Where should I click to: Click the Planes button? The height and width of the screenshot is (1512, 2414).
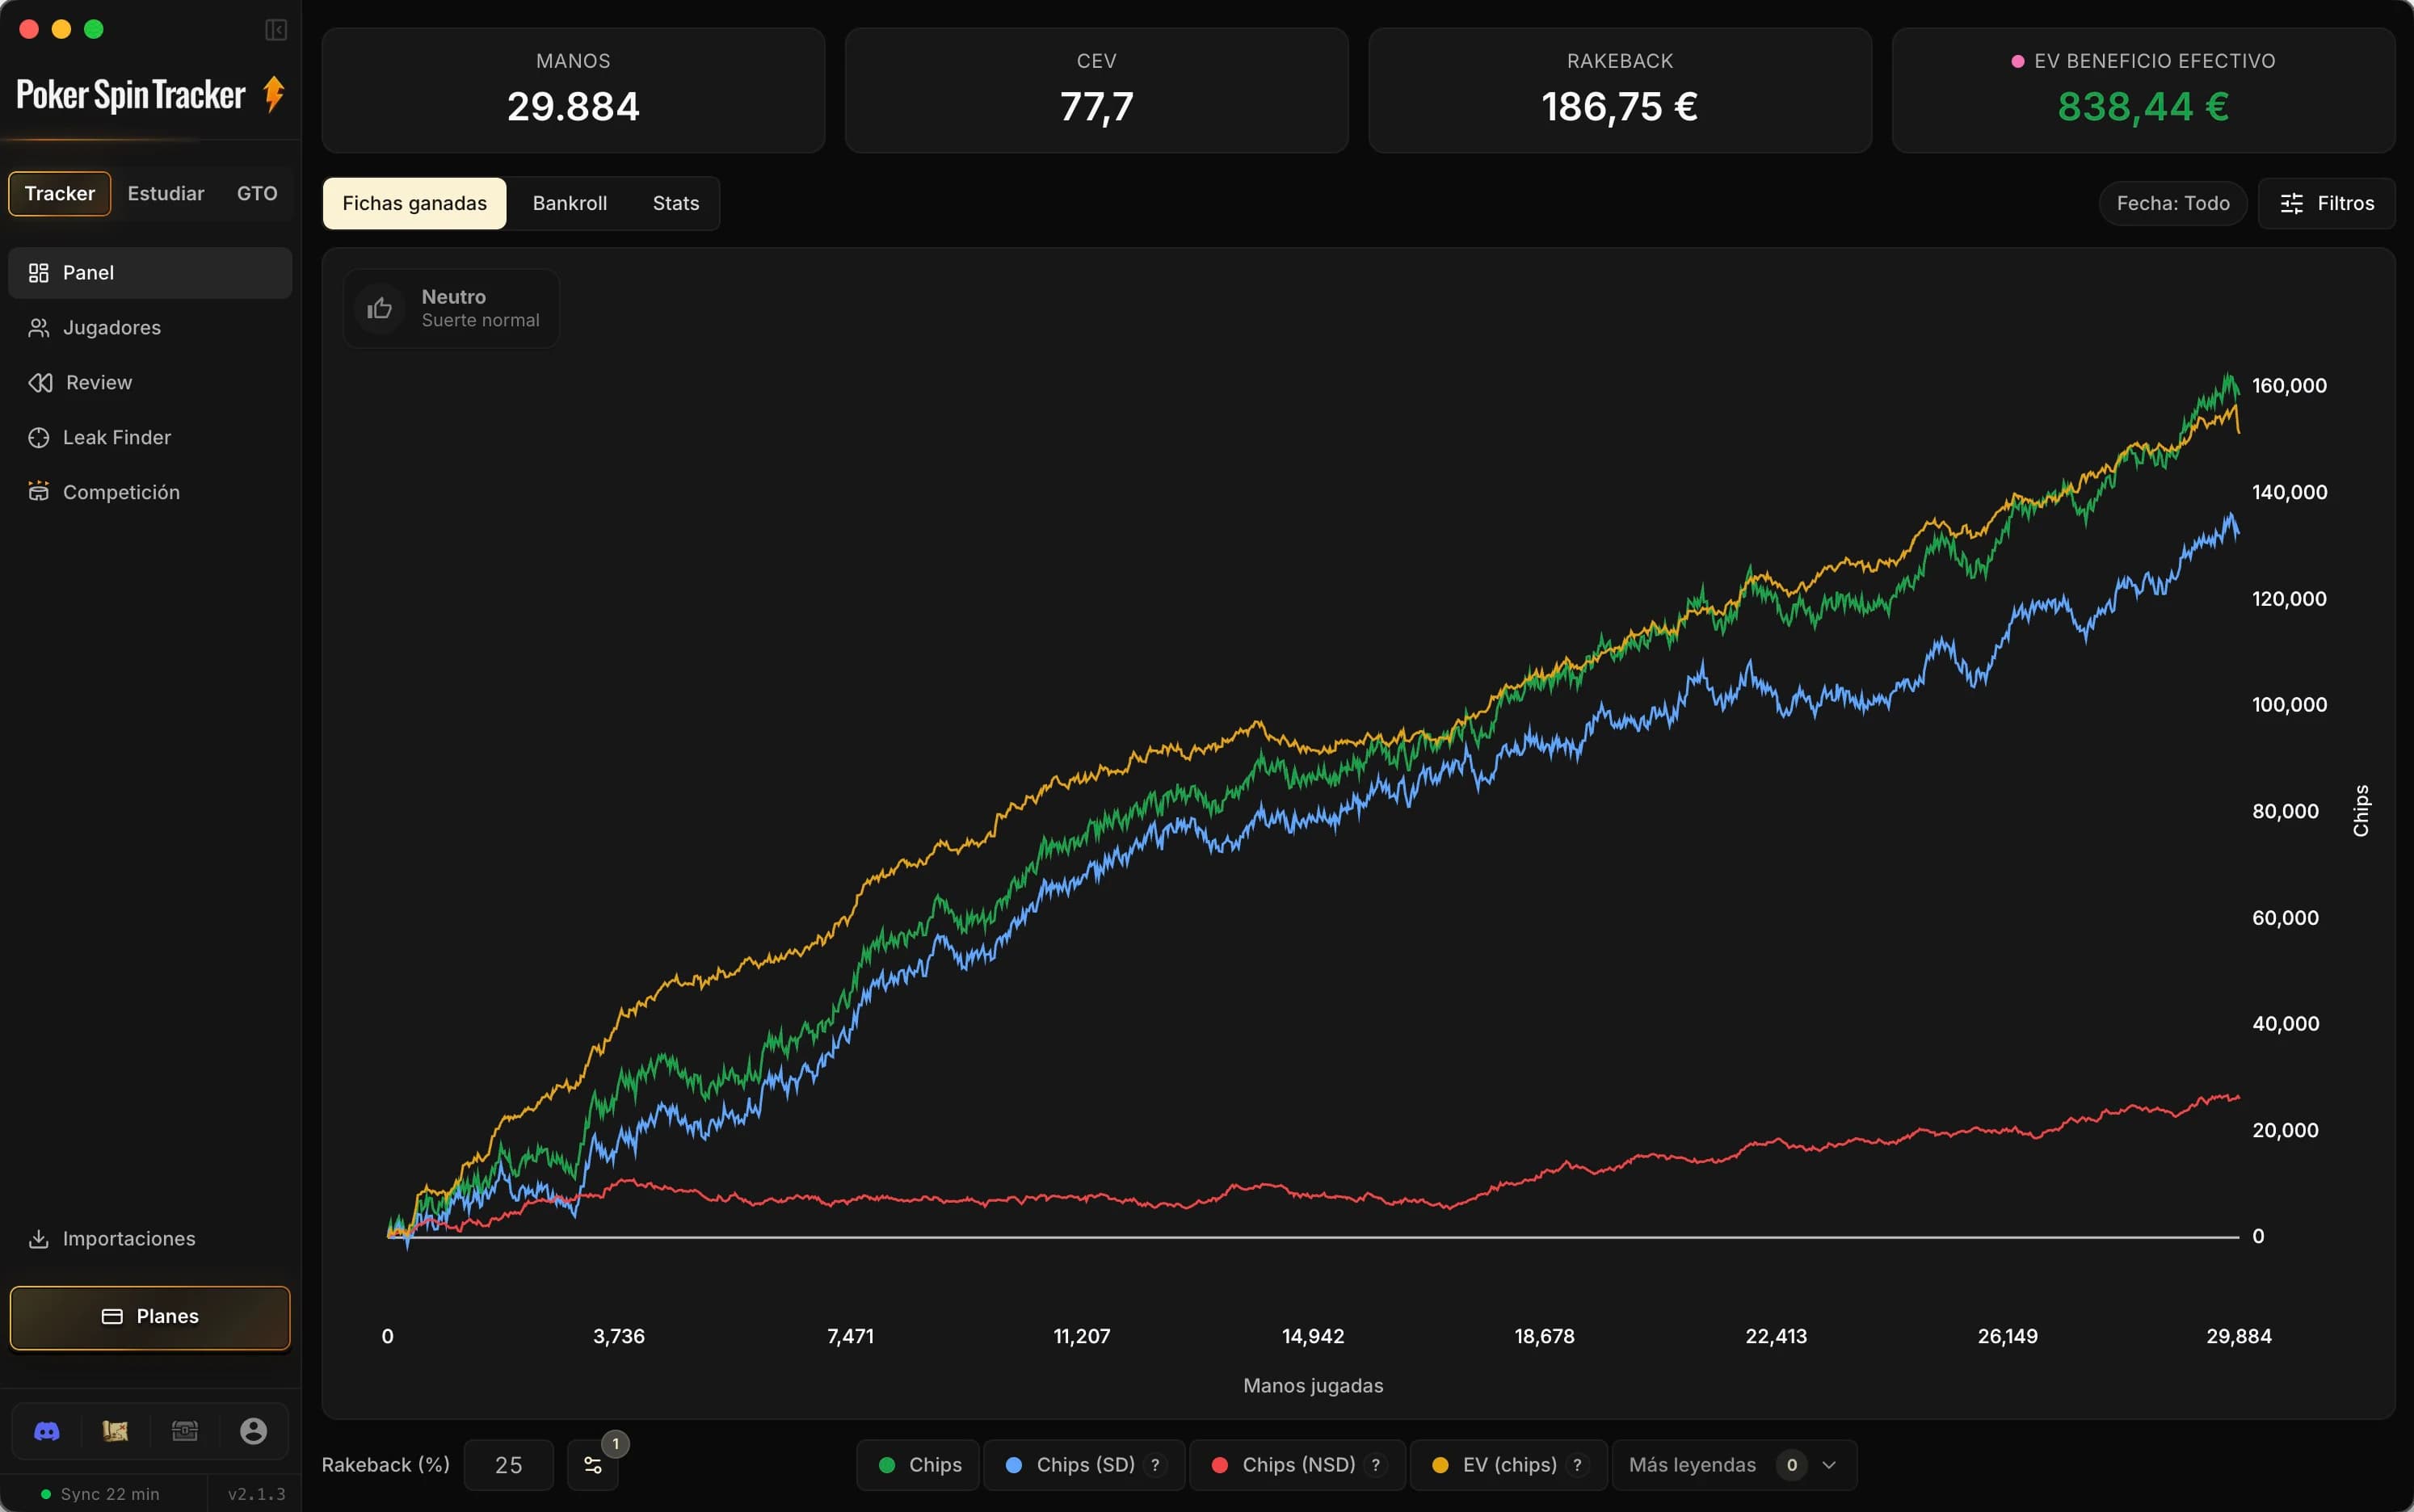pos(150,1317)
